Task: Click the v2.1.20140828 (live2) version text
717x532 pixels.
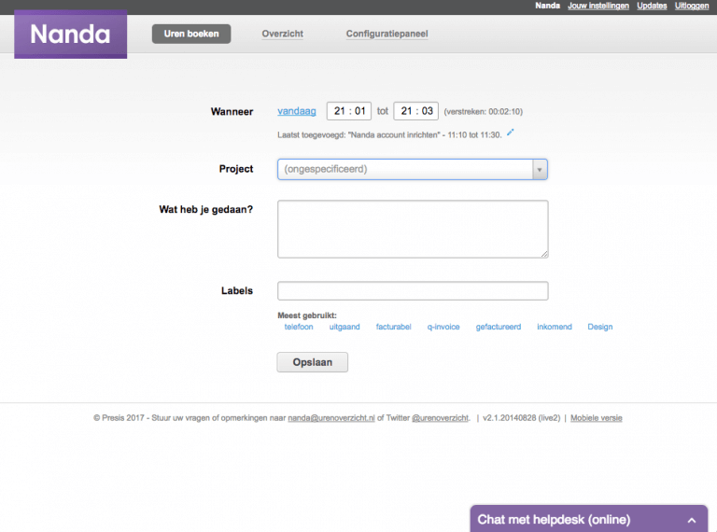Action: point(521,418)
